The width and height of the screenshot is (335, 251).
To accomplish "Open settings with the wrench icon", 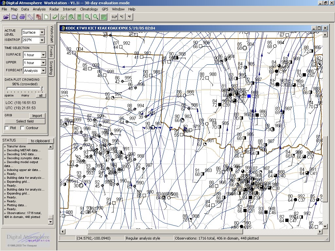I will point(30,17).
